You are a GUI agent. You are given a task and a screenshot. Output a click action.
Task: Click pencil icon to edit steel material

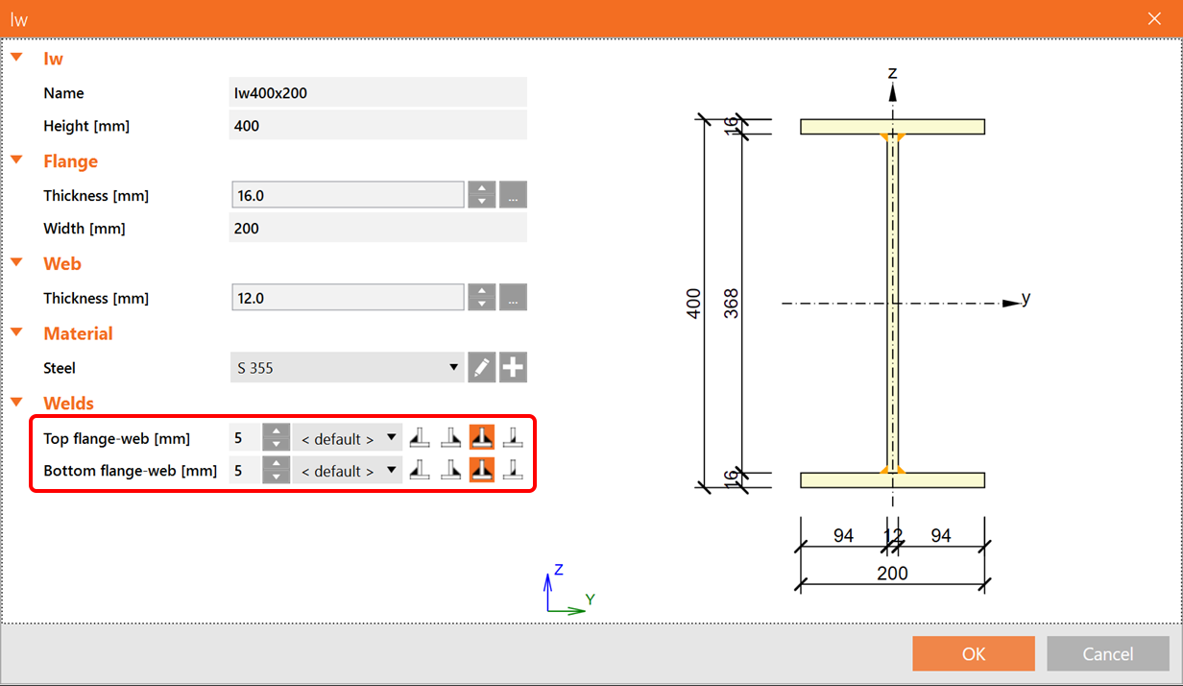click(482, 367)
